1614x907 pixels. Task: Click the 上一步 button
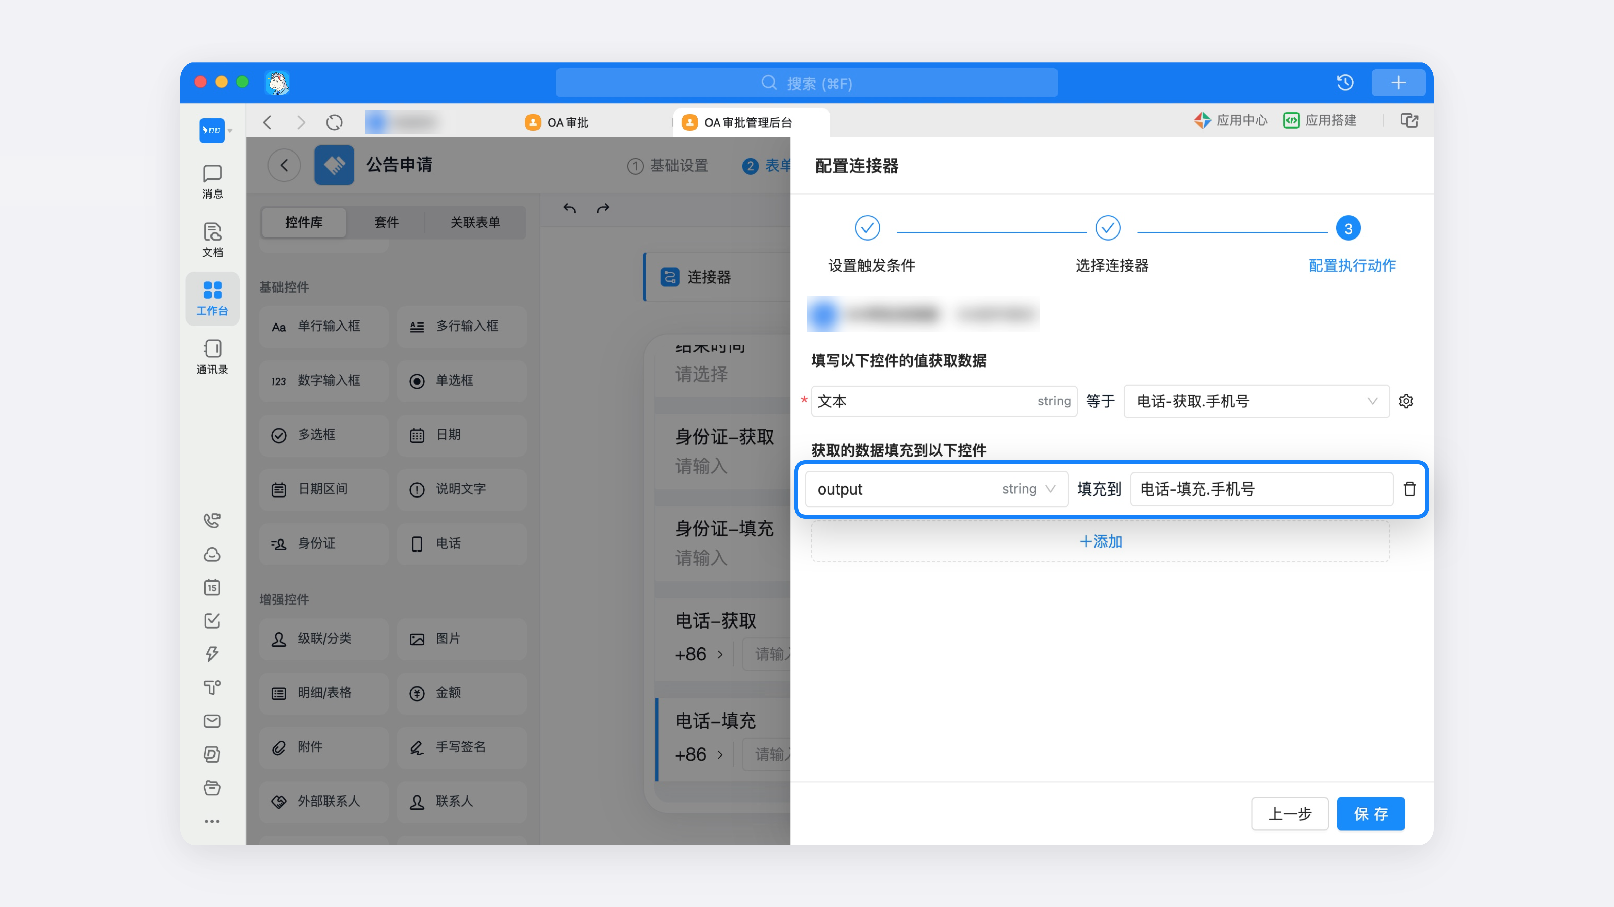(1290, 814)
